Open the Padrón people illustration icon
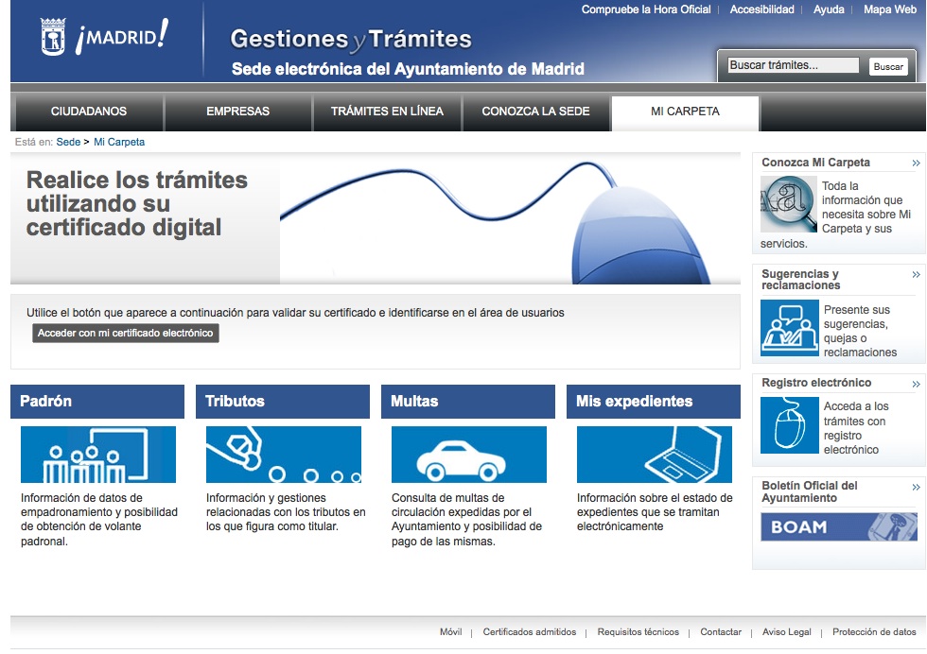Screen dimensions: 927x654 (98, 455)
